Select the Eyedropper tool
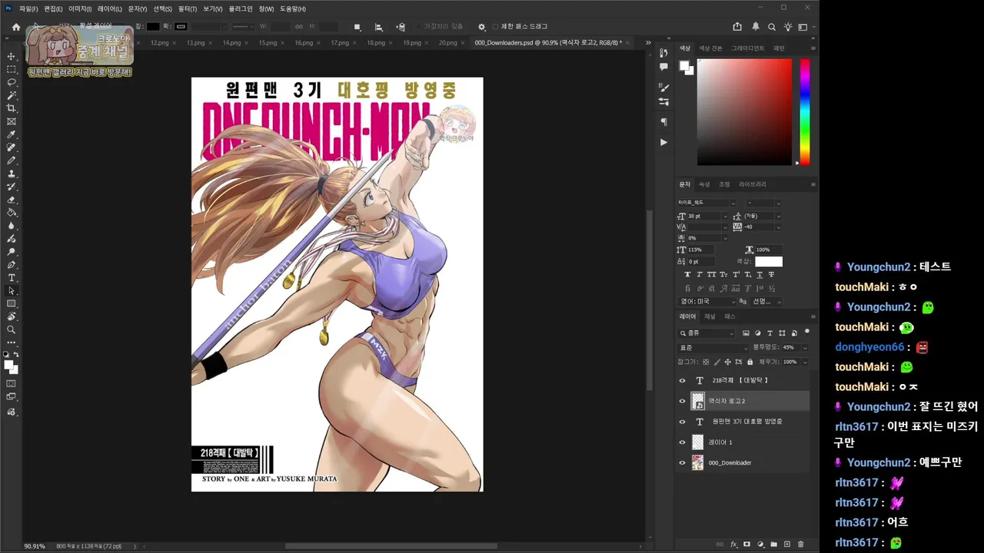 [12, 134]
